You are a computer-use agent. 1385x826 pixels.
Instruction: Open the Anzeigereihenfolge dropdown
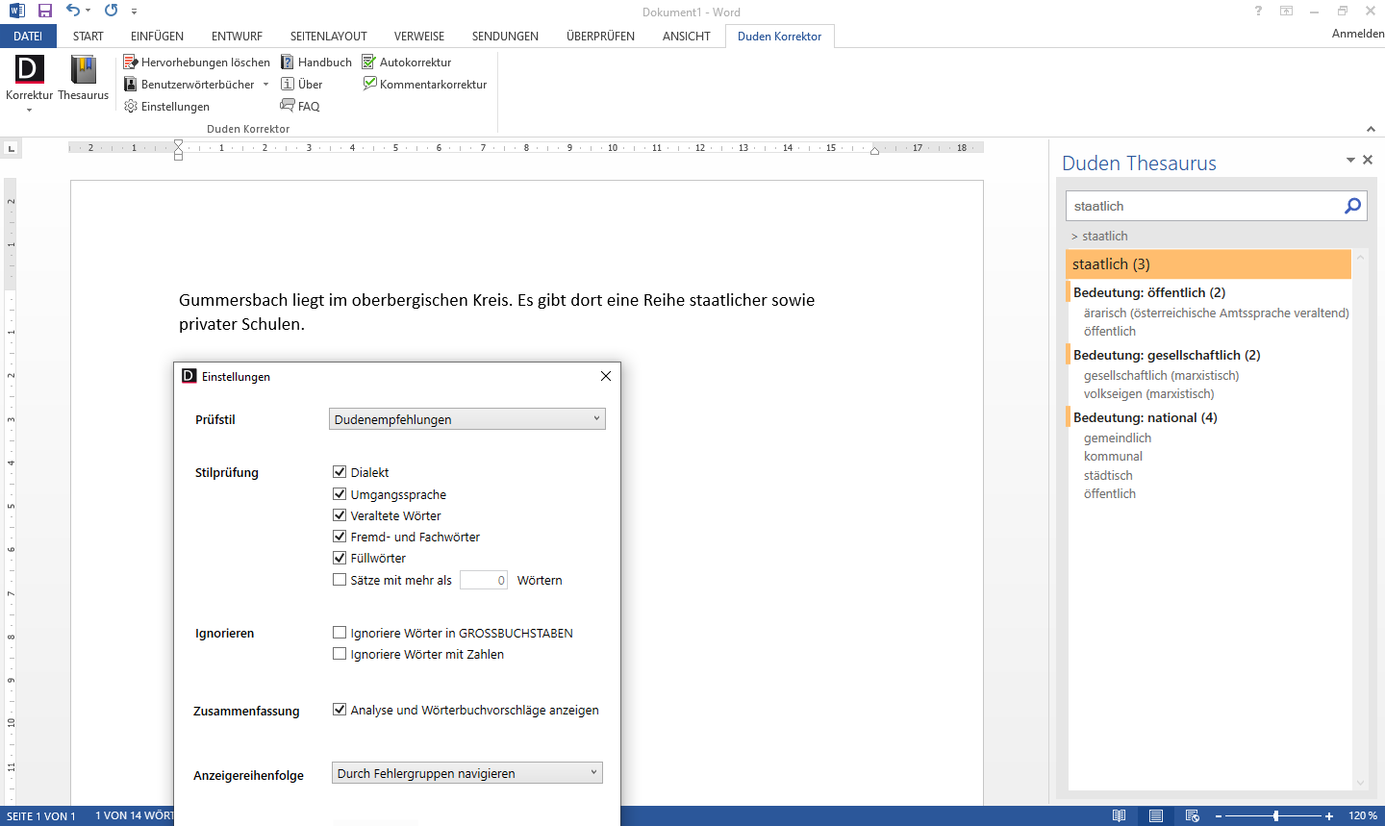click(x=467, y=773)
